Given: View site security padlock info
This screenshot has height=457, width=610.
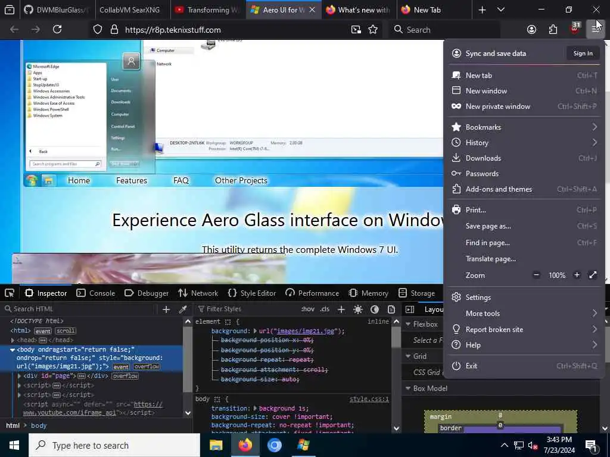Looking at the screenshot, I should (114, 30).
